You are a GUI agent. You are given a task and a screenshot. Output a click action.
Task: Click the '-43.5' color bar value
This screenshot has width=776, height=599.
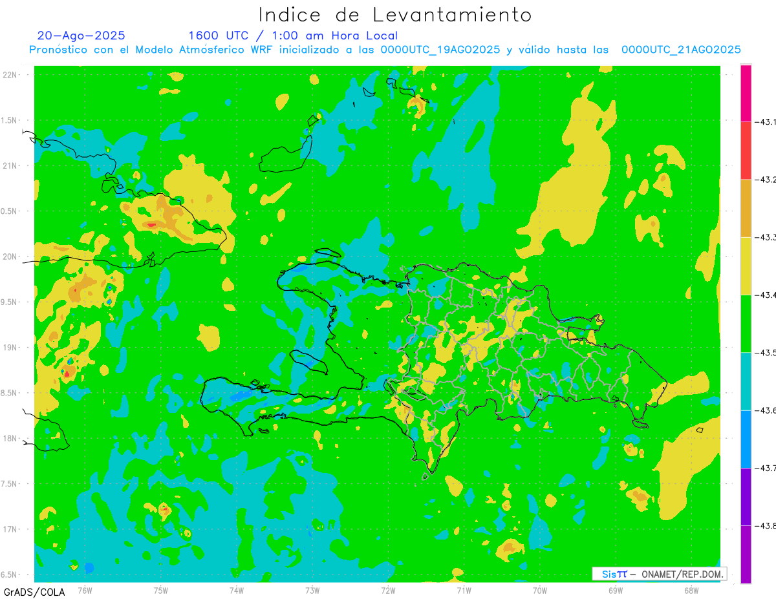pyautogui.click(x=765, y=352)
